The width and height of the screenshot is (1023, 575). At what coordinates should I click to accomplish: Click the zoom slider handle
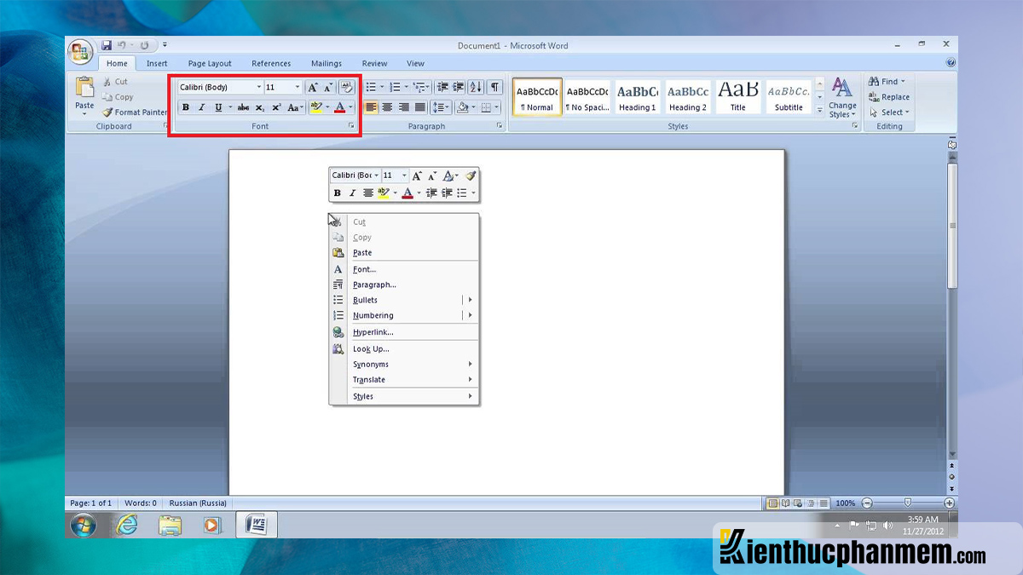pyautogui.click(x=908, y=503)
